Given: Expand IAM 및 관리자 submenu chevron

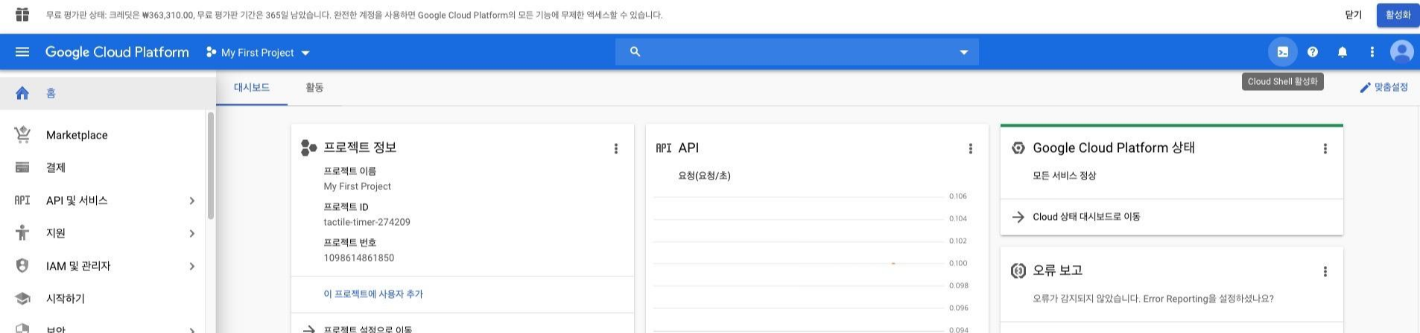Looking at the screenshot, I should [191, 266].
